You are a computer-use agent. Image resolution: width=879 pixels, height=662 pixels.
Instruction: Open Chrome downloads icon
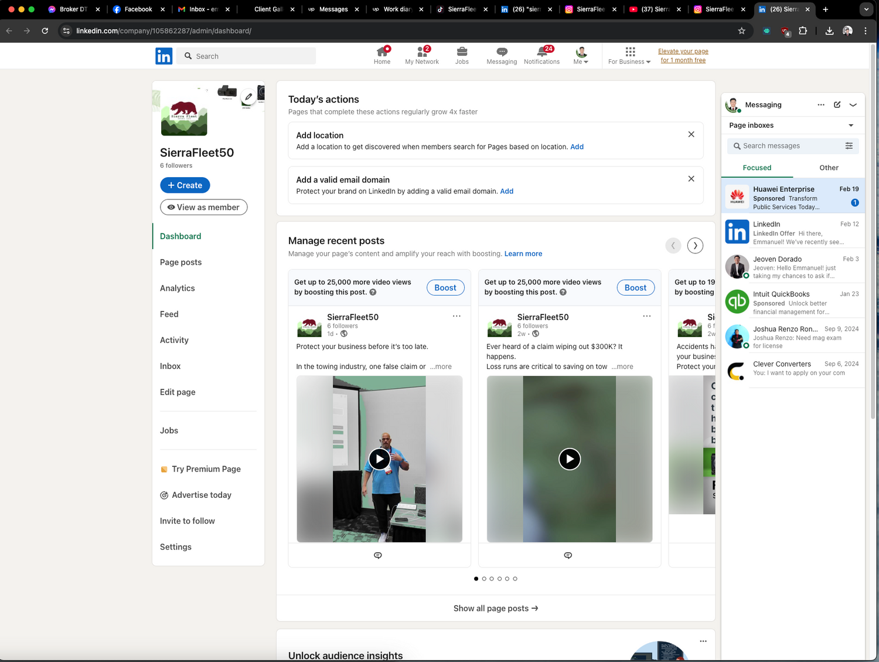click(829, 30)
